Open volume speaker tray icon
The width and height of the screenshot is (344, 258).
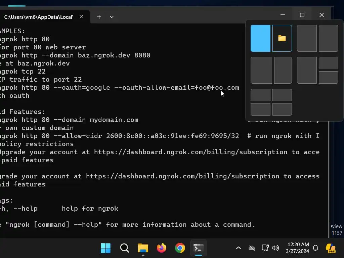[275, 248]
